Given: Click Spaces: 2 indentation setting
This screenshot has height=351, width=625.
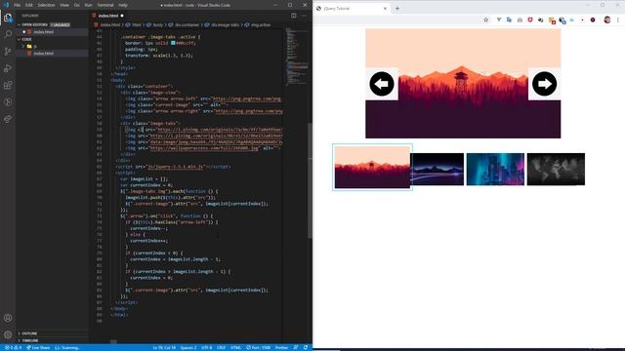Looking at the screenshot, I should pyautogui.click(x=188, y=348).
